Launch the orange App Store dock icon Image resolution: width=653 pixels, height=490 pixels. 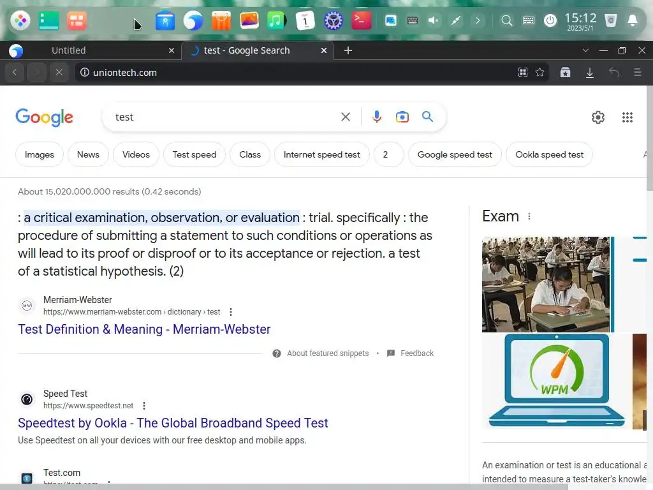[221, 20]
